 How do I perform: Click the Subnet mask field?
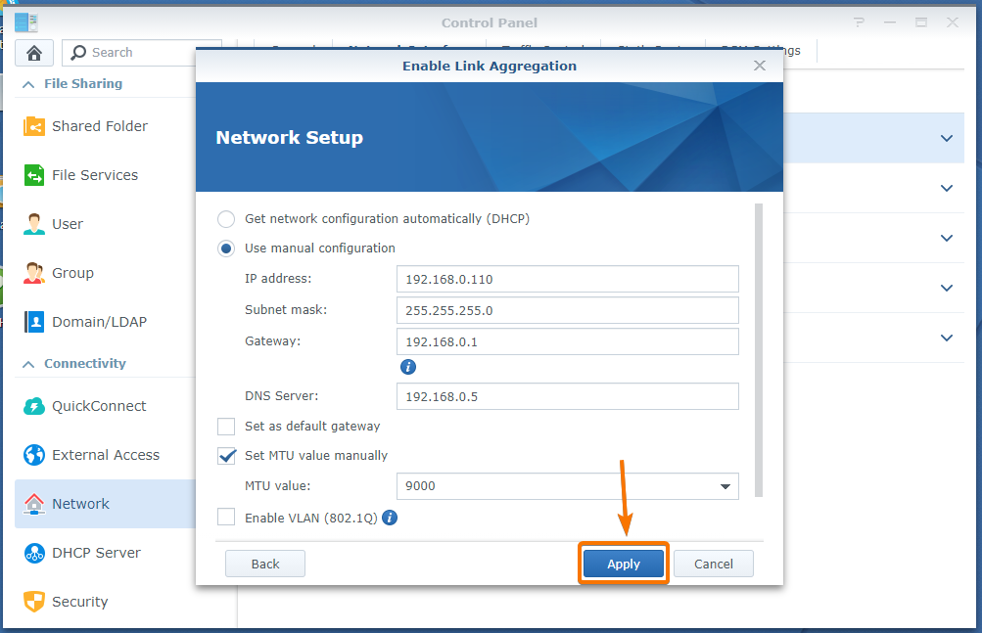point(568,310)
